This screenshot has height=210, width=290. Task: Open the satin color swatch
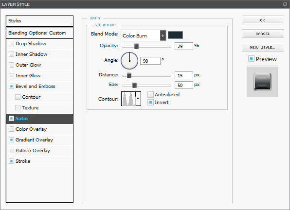[175, 35]
